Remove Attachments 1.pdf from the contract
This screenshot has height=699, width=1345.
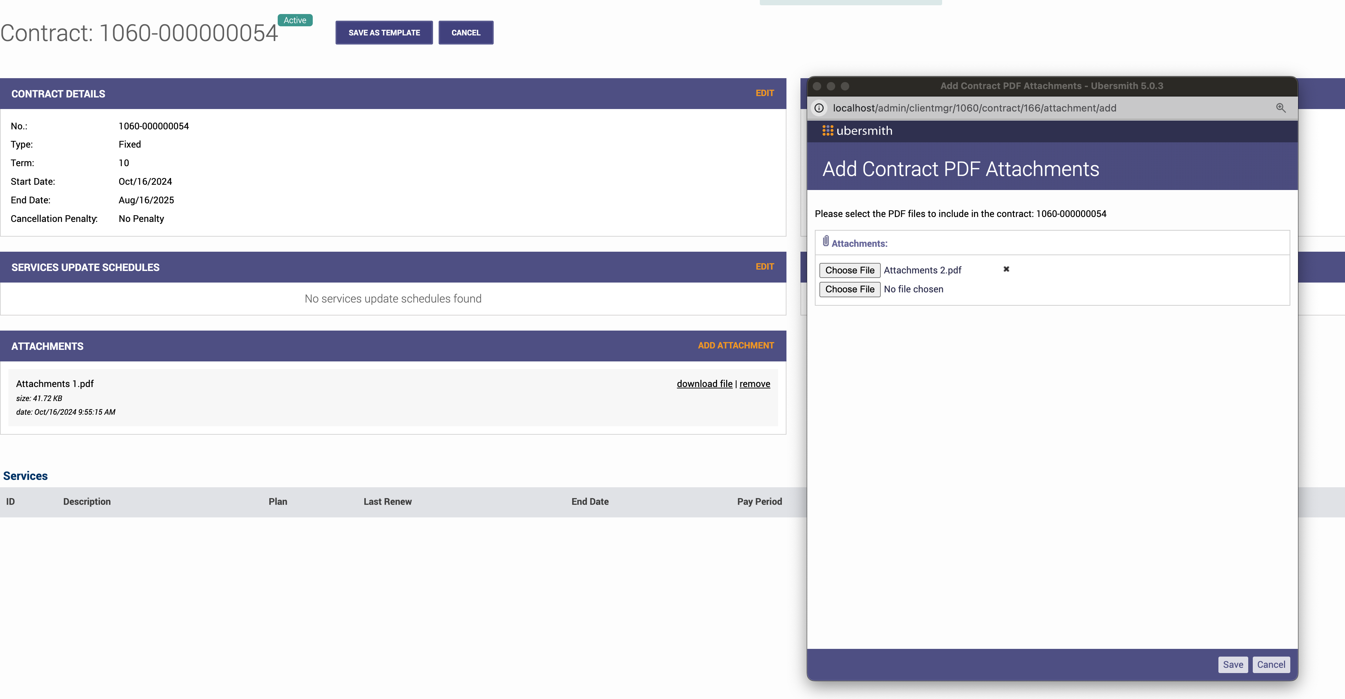tap(755, 384)
